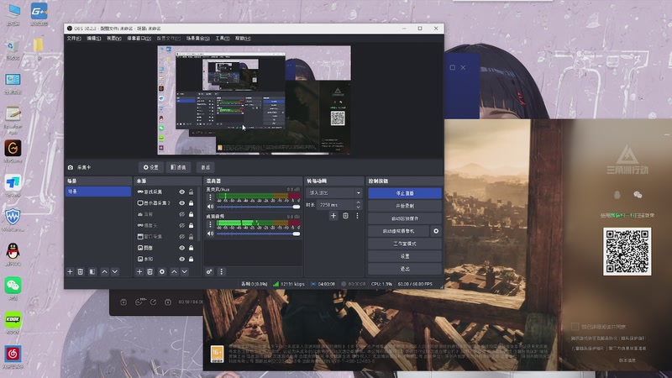This screenshot has width=672, height=378.
Task: Click the start recording button
Action: (x=405, y=206)
